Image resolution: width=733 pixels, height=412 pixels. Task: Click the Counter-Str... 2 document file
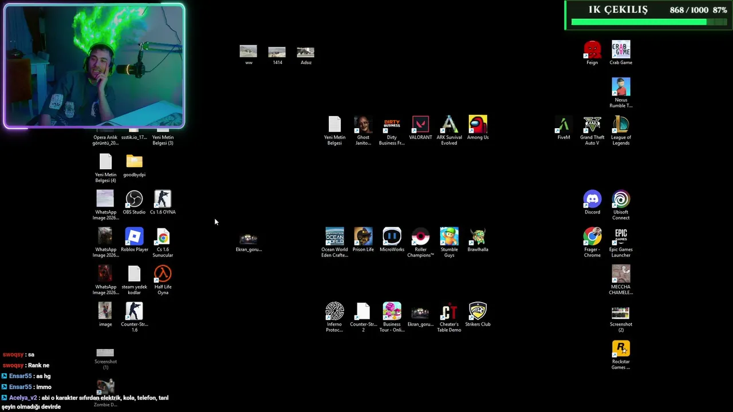[x=363, y=318]
